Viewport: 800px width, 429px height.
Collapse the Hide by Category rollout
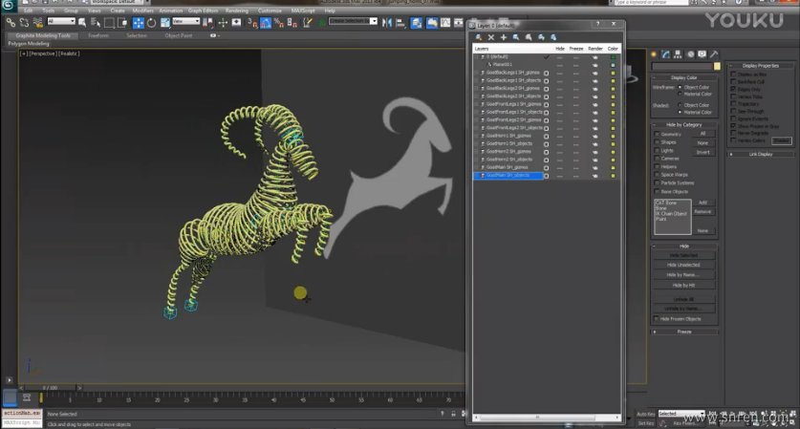(x=683, y=124)
